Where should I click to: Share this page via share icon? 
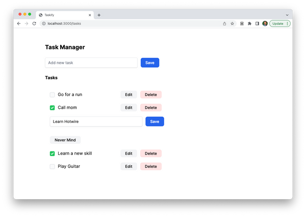point(224,23)
